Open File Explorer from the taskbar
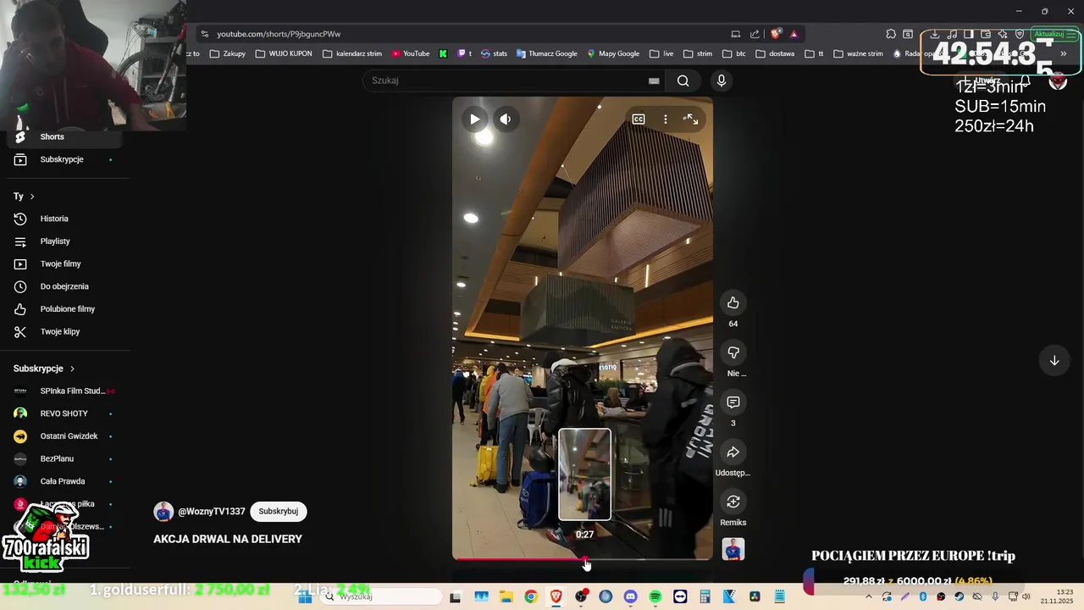Viewport: 1084px width, 610px height. coord(506,596)
